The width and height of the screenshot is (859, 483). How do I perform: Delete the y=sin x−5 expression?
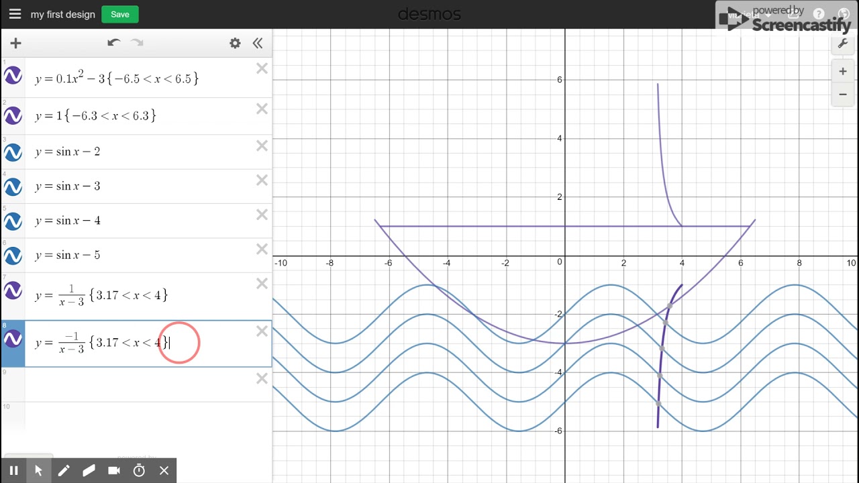click(x=262, y=250)
